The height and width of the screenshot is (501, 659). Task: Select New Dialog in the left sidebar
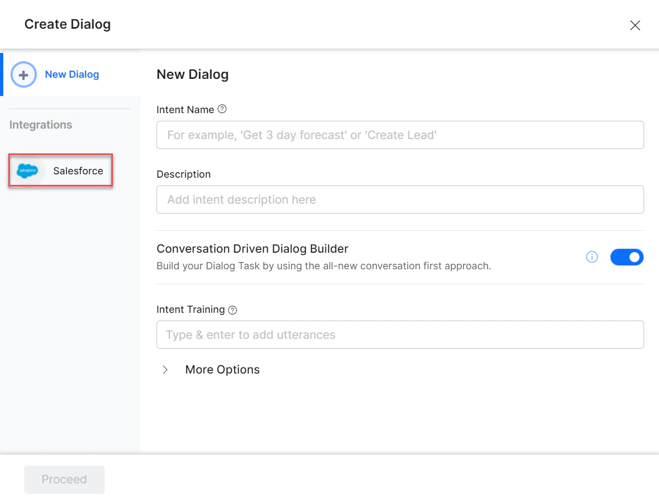coord(72,74)
